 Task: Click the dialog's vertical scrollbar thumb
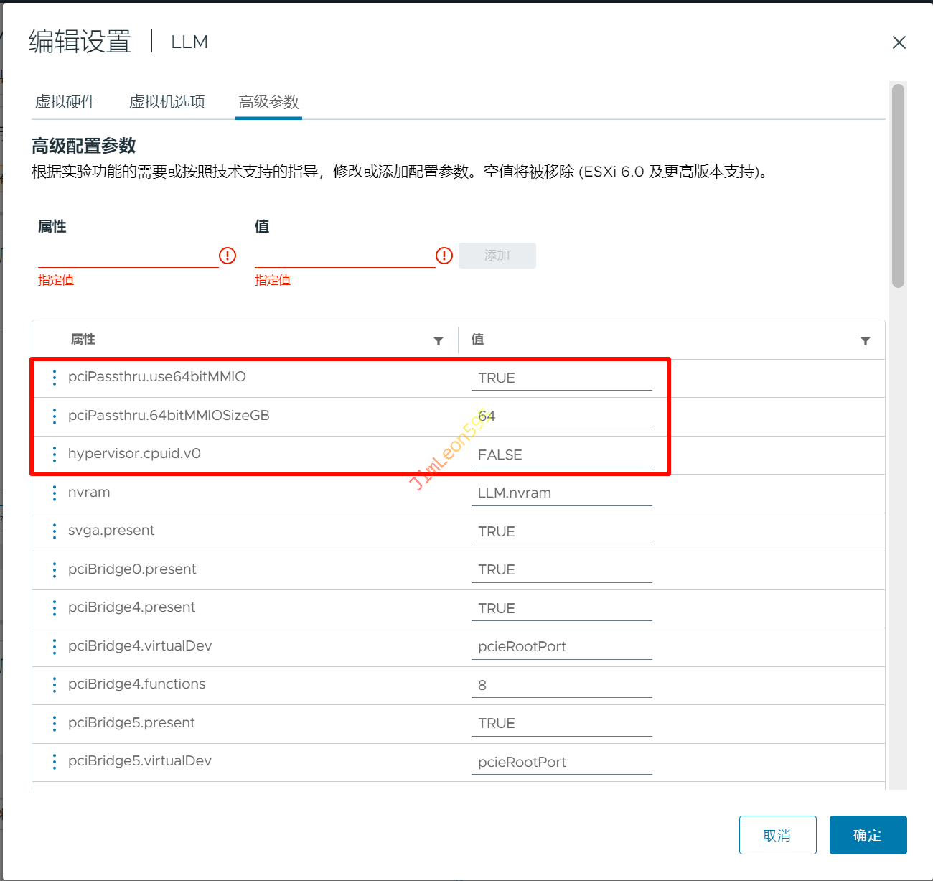[x=898, y=185]
